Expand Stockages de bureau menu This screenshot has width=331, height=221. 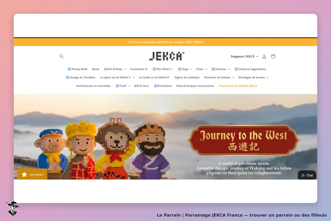click(x=253, y=77)
